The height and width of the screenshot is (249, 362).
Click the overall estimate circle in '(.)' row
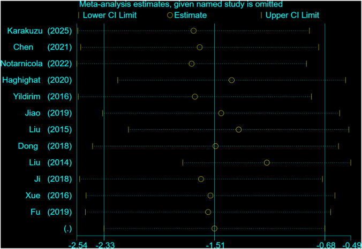215,229
